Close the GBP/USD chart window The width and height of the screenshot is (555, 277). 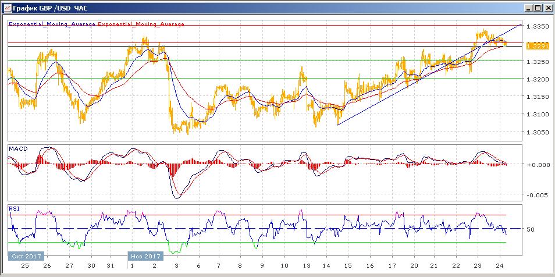(x=547, y=8)
